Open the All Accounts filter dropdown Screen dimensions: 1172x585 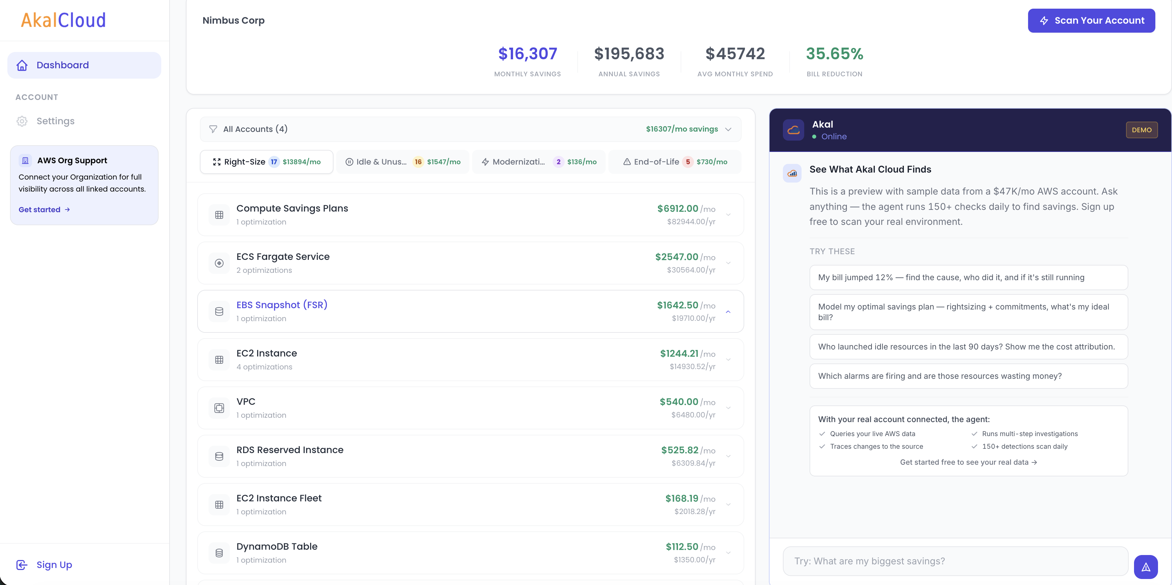point(470,129)
